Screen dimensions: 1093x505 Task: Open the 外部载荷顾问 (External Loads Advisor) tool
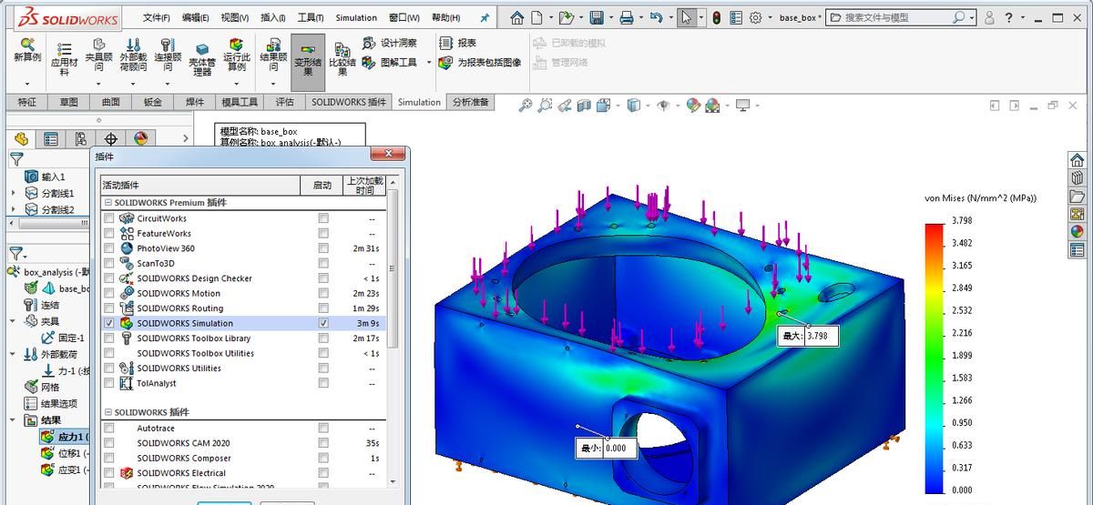pyautogui.click(x=133, y=55)
